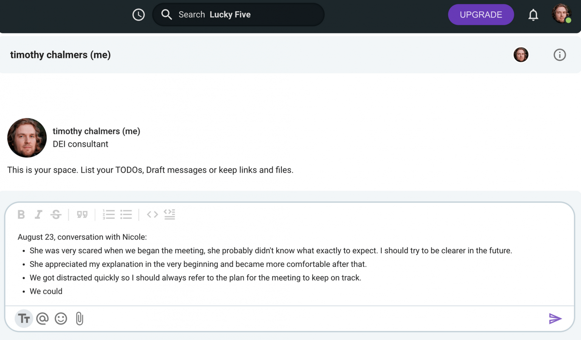Open the emoji picker
This screenshot has height=340, width=581.
[x=61, y=318]
